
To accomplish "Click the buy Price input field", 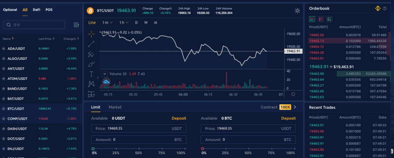I will [x=139, y=128].
